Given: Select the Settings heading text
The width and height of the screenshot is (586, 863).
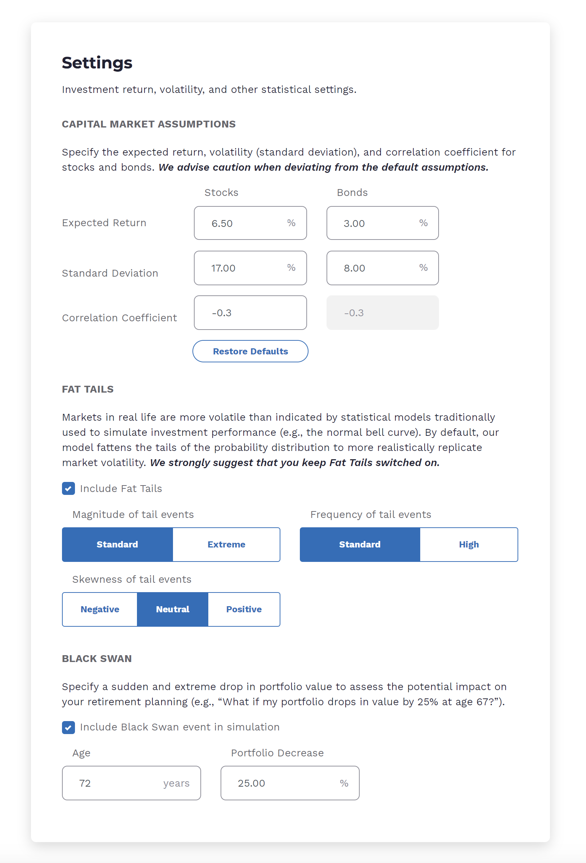Looking at the screenshot, I should 97,62.
